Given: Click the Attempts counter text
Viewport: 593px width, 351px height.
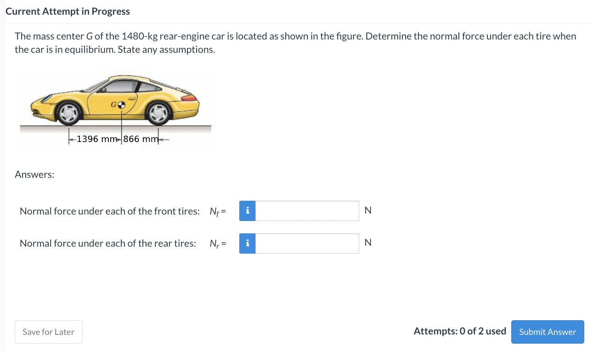Looking at the screenshot, I should coord(459,331).
